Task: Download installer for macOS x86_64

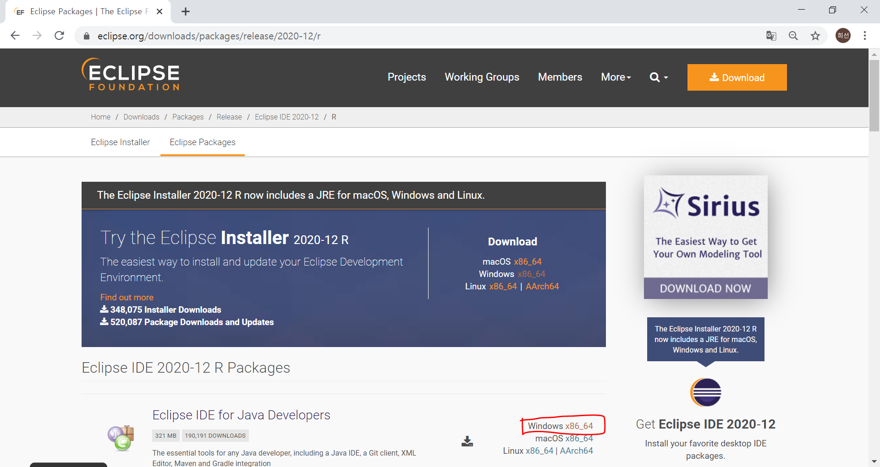Action: 528,261
